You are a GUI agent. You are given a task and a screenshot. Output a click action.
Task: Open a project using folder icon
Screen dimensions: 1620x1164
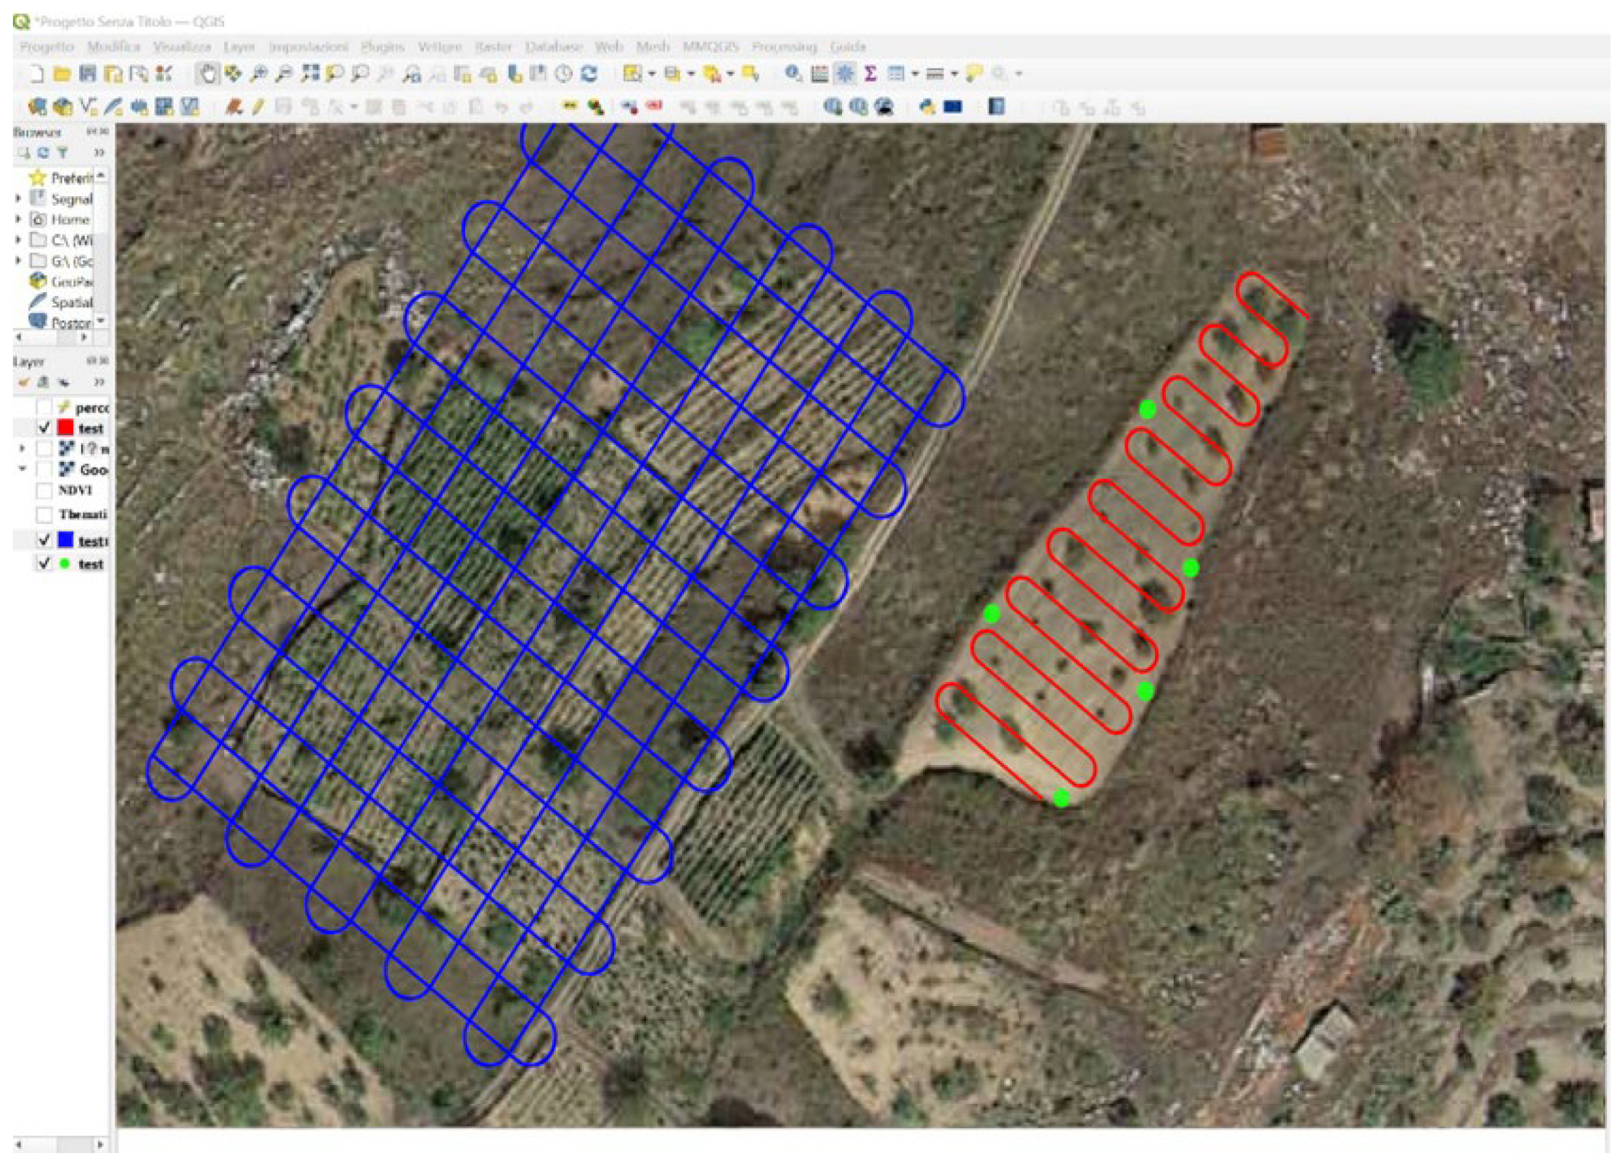(62, 74)
